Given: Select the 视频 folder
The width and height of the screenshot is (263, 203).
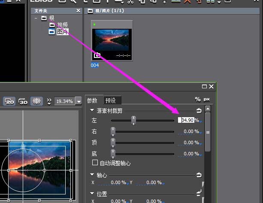Looking at the screenshot, I should click(62, 25).
